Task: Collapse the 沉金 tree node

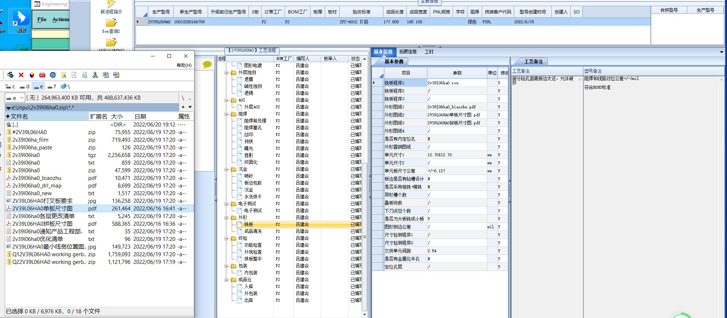Action: click(x=226, y=169)
